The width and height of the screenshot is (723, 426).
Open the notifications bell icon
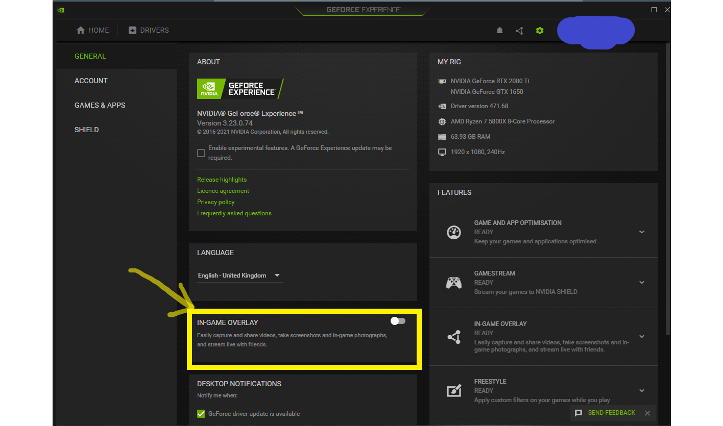coord(499,31)
